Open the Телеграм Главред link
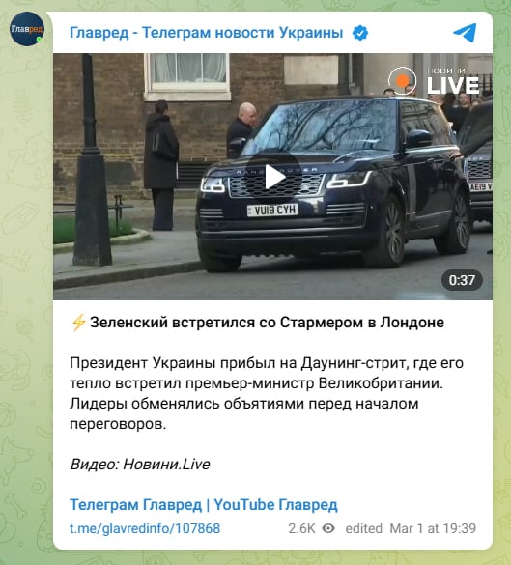Screen dimensions: 511x565 pyautogui.click(x=135, y=504)
